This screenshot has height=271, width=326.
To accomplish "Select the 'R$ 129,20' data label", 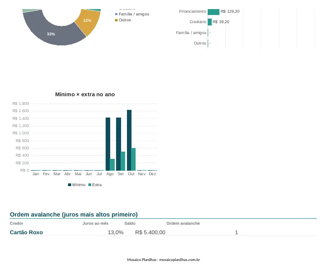I will coord(230,11).
